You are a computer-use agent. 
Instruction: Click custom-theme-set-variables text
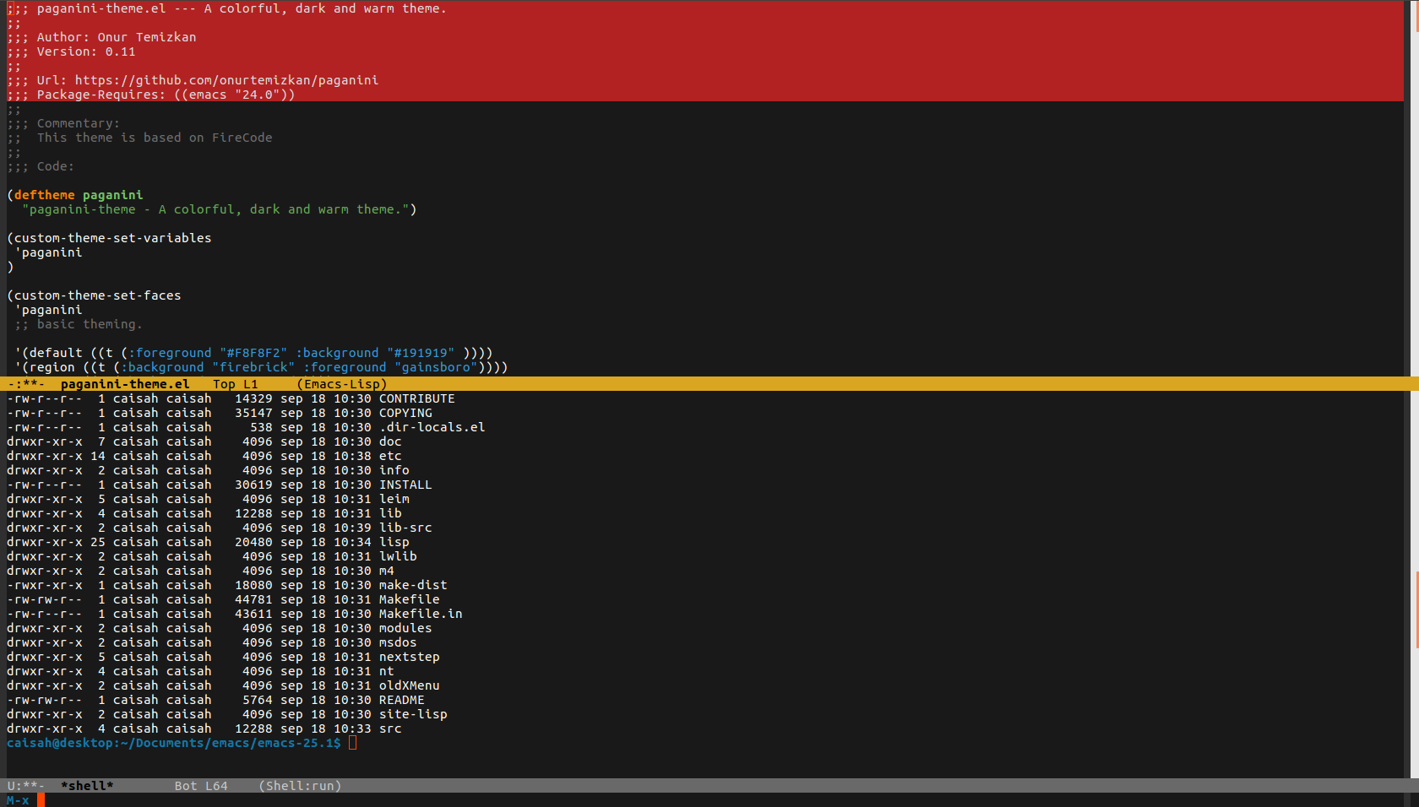[113, 238]
